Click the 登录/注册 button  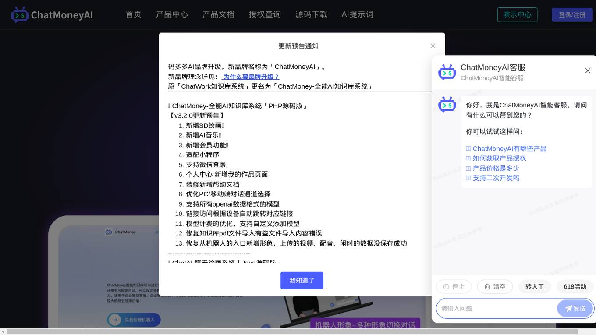pos(572,15)
